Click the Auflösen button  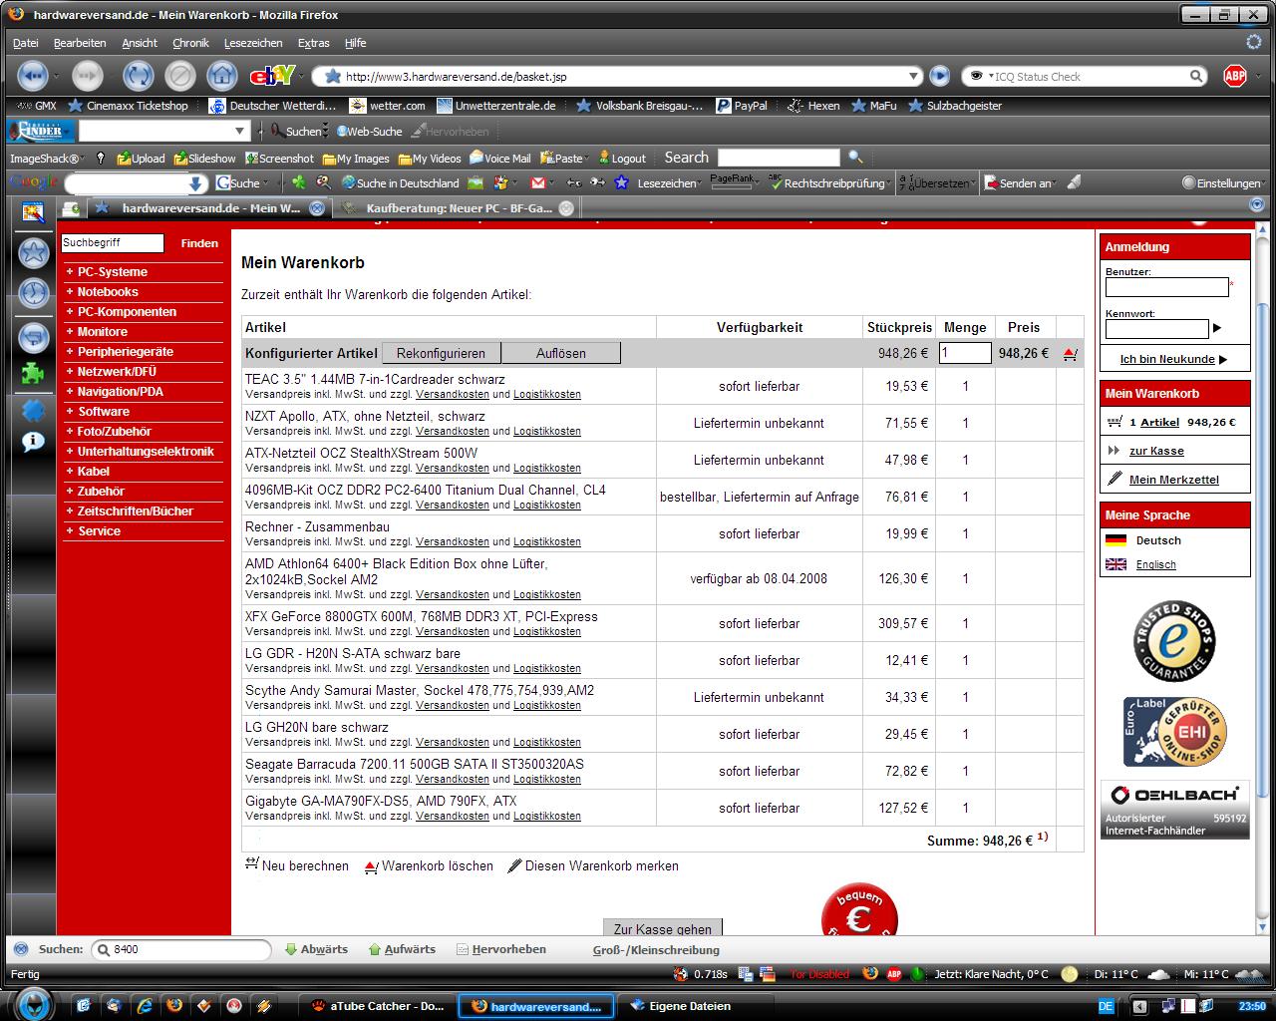click(561, 353)
